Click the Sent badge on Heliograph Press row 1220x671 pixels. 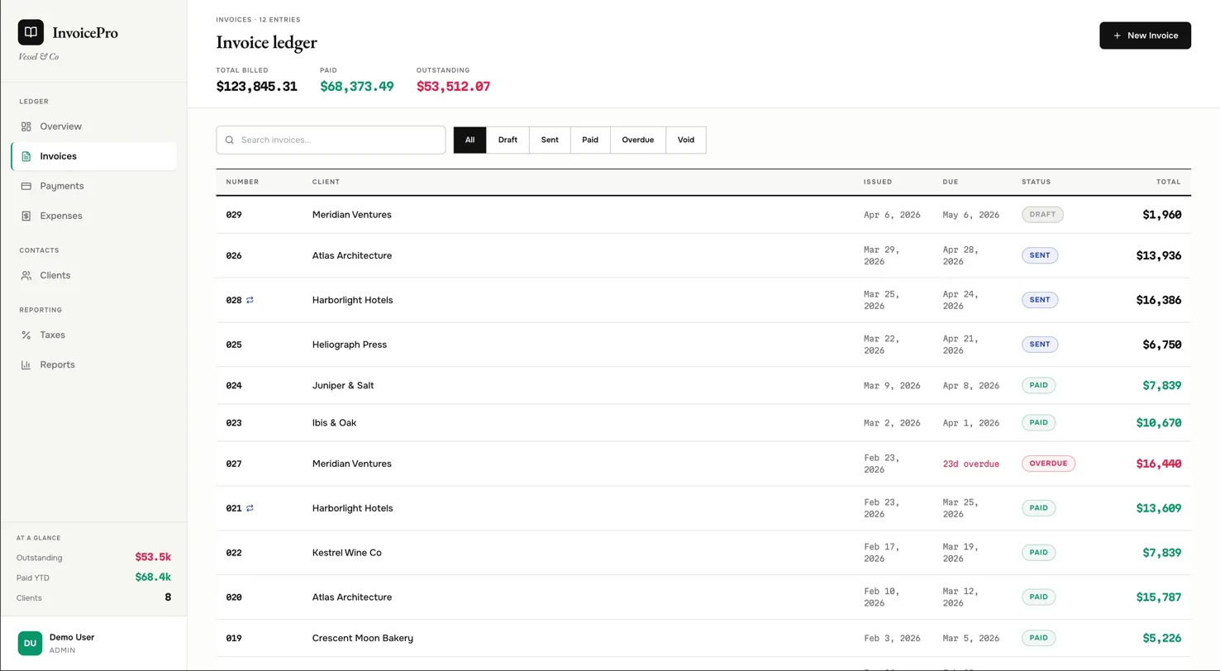pyautogui.click(x=1040, y=345)
